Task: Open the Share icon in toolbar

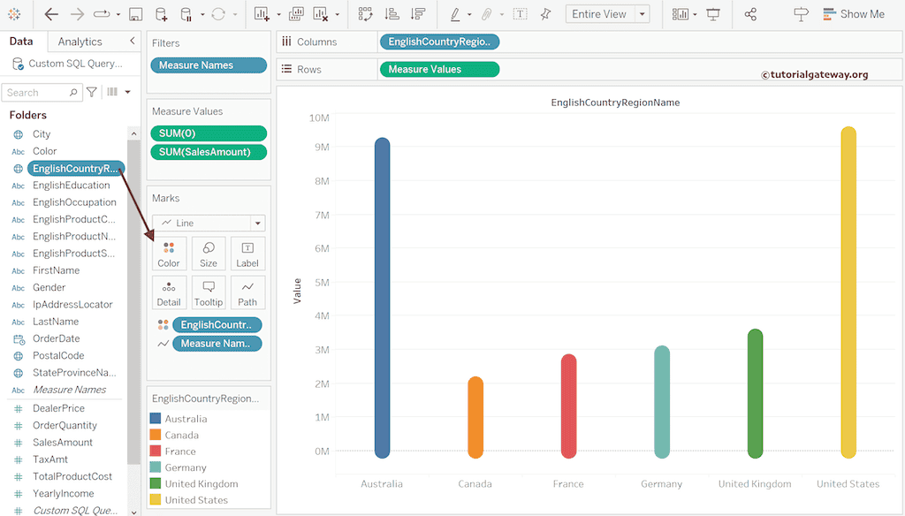Action: [750, 14]
